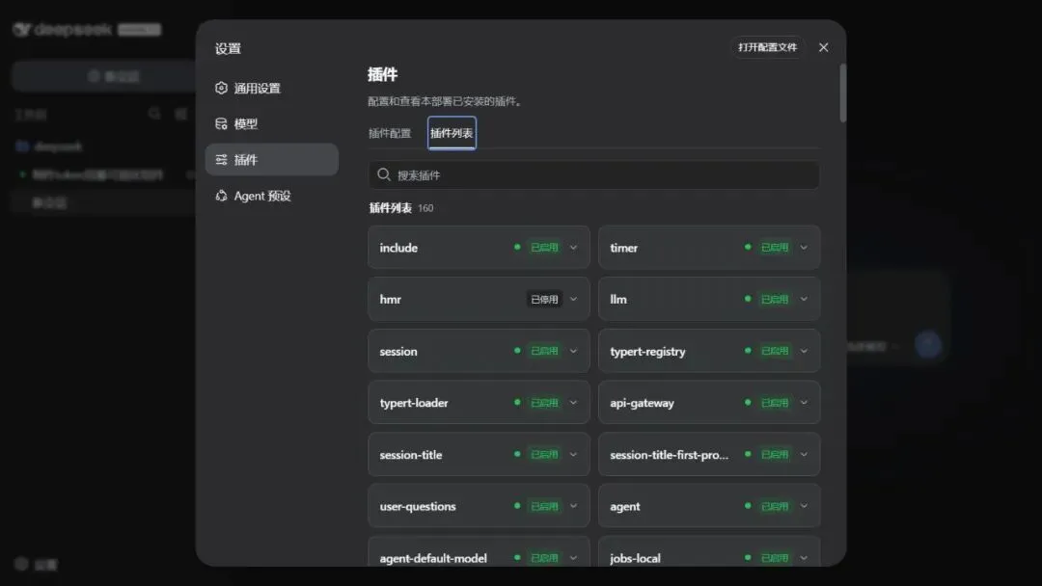The image size is (1042, 586).
Task: Click the 已启用 status on typert-loader
Action: [544, 403]
